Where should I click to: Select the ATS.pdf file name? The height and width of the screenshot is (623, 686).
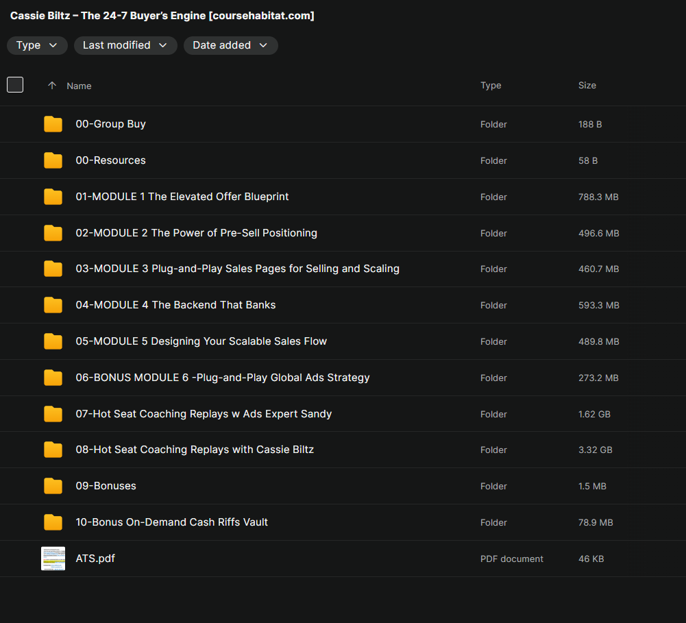point(95,559)
